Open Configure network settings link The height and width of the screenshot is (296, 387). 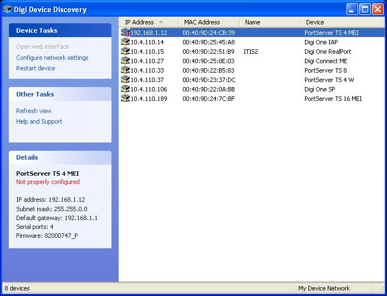pos(52,58)
